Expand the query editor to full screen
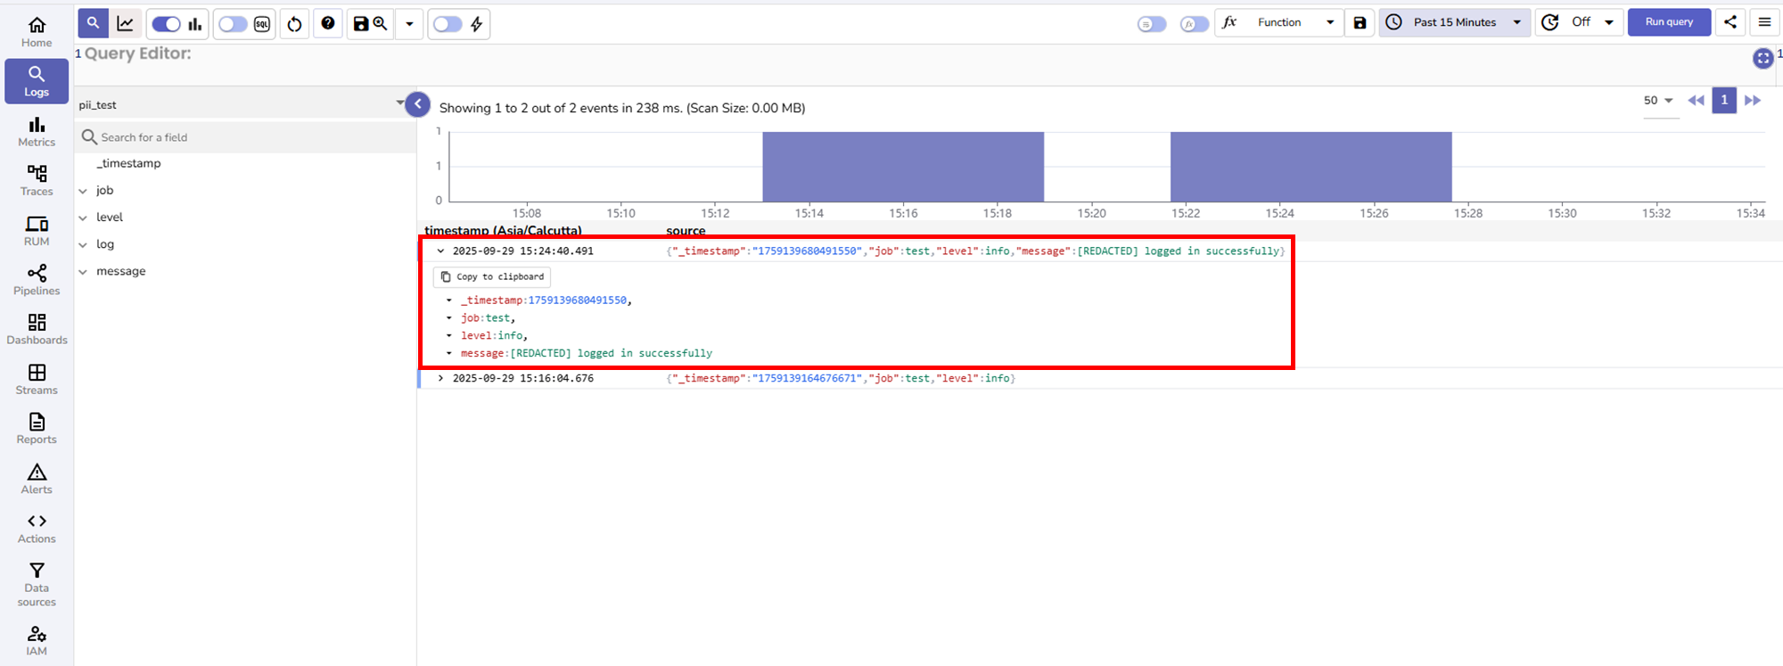 click(1762, 59)
